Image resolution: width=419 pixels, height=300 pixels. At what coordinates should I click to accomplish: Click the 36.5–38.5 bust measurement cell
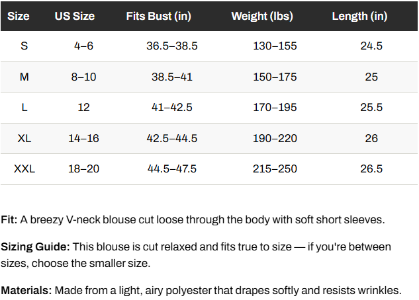click(x=172, y=46)
